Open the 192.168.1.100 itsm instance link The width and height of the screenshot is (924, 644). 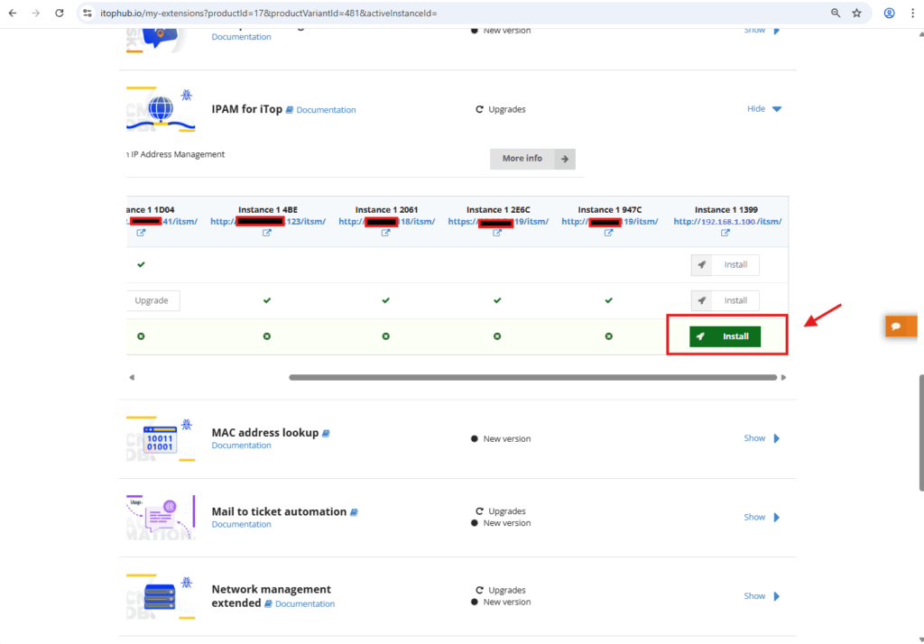727,222
